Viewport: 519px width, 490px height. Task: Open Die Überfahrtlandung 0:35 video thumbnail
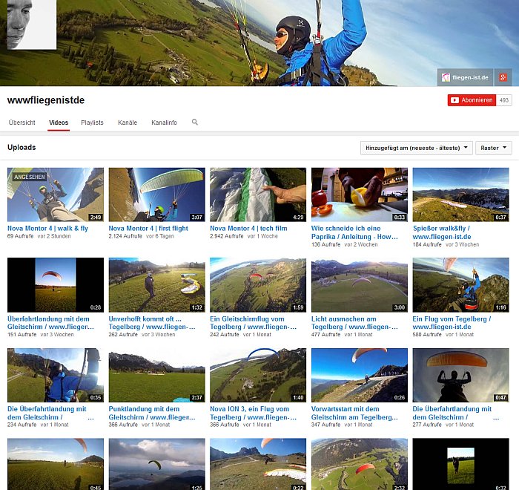[x=56, y=375]
